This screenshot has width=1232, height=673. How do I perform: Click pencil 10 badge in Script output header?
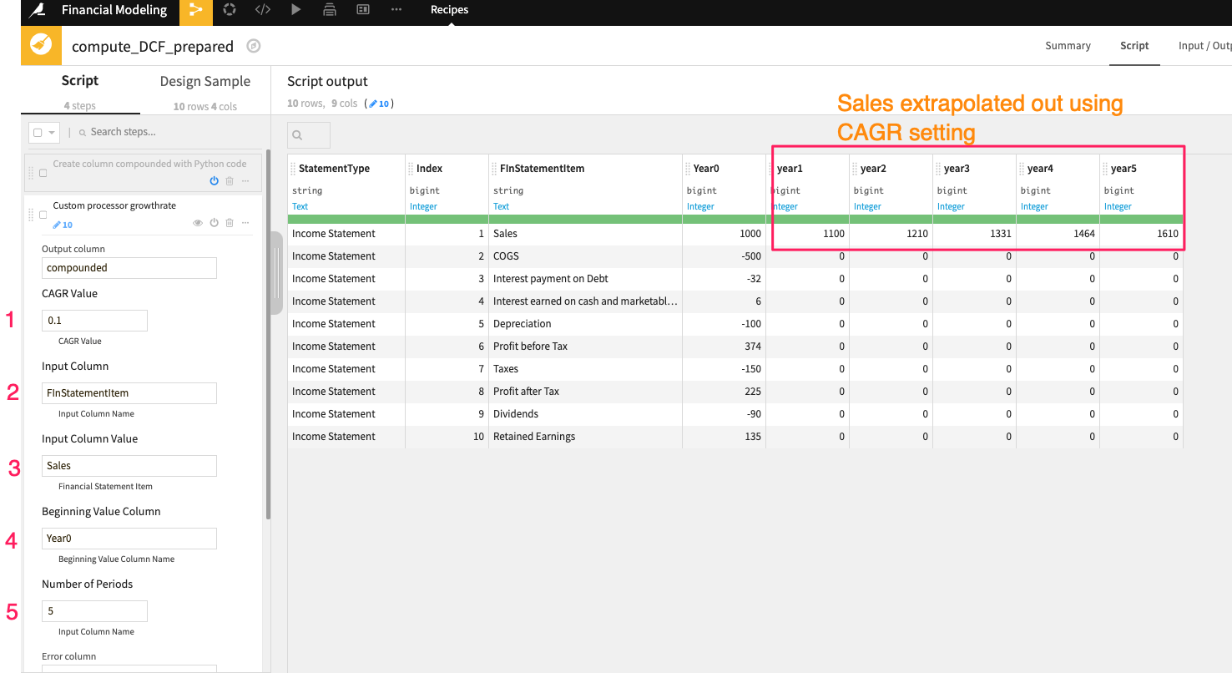pos(380,104)
